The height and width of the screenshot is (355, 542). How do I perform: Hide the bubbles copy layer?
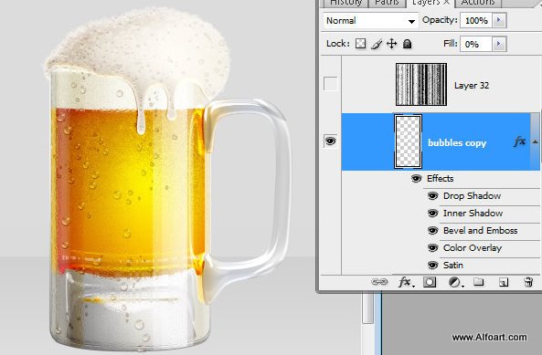tap(330, 141)
